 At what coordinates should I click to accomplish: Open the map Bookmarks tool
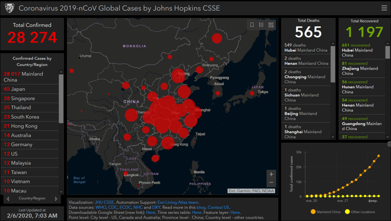click(x=252, y=25)
